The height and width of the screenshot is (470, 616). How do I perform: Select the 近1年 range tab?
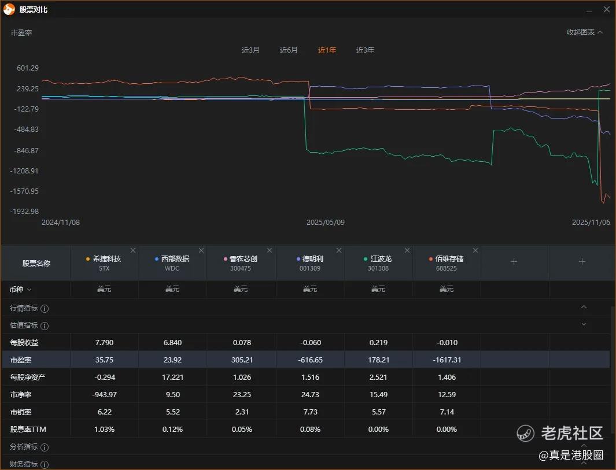pyautogui.click(x=327, y=50)
